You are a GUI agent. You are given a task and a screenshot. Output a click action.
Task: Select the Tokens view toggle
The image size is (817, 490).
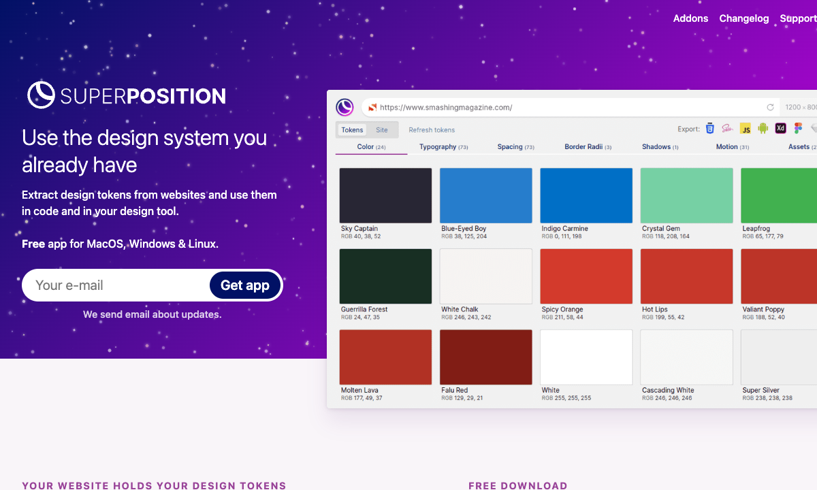coord(352,130)
